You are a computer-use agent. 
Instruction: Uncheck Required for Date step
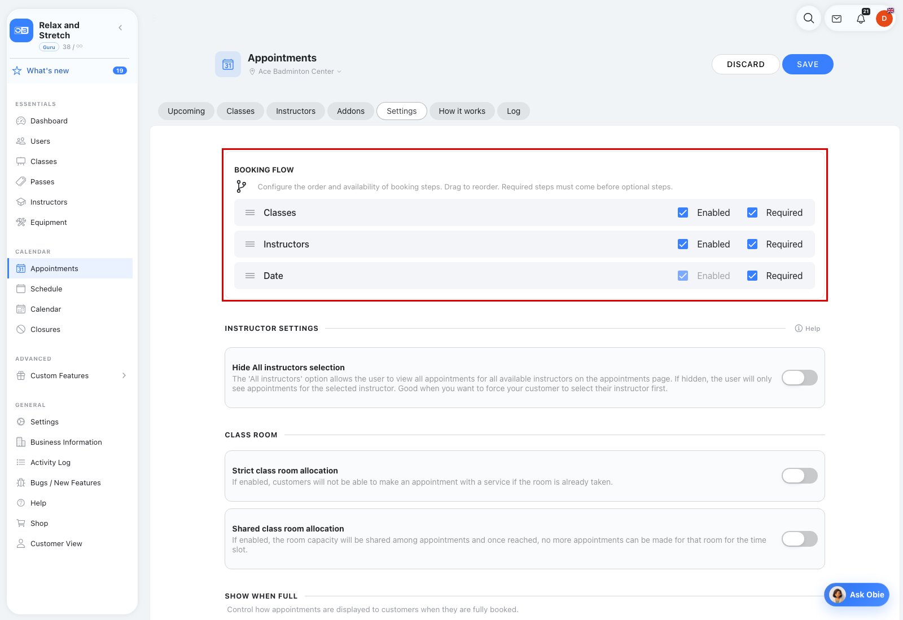click(x=752, y=276)
